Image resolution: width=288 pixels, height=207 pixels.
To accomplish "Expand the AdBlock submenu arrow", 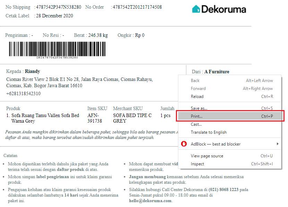I will [278, 144].
